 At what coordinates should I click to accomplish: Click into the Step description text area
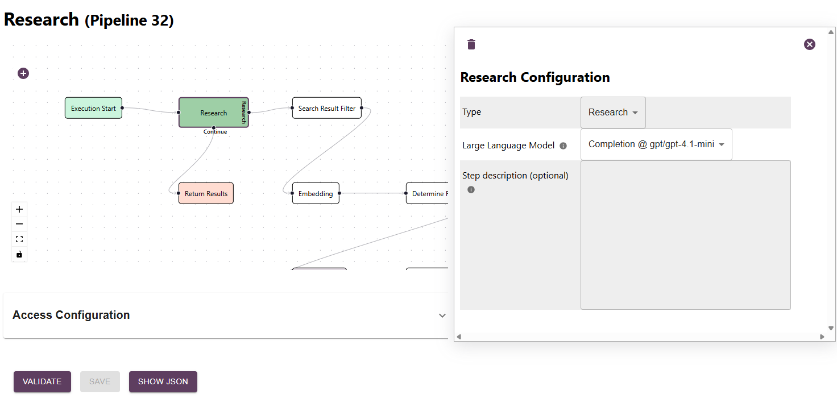pos(685,235)
